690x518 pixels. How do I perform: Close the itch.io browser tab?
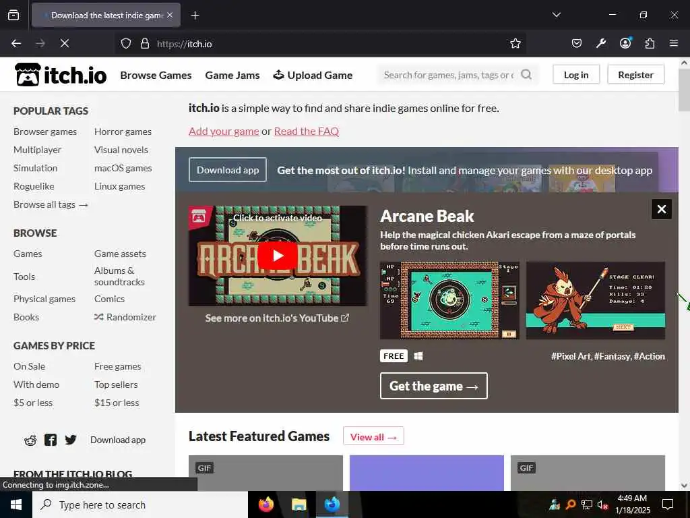[170, 15]
